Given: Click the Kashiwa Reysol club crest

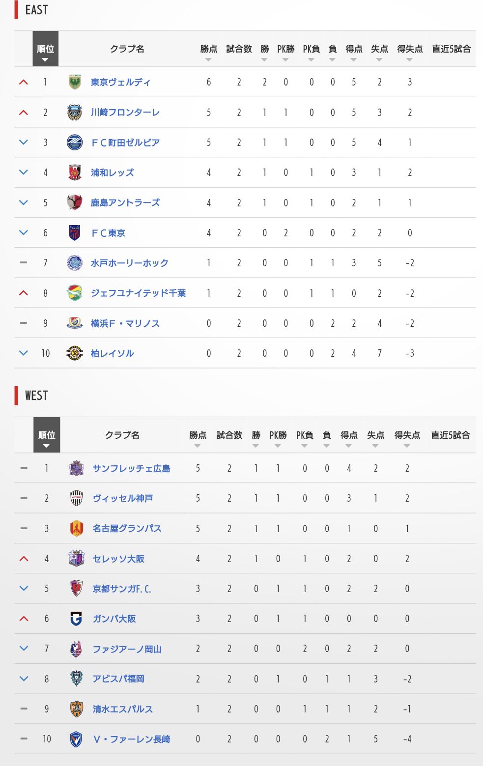Looking at the screenshot, I should [x=75, y=353].
